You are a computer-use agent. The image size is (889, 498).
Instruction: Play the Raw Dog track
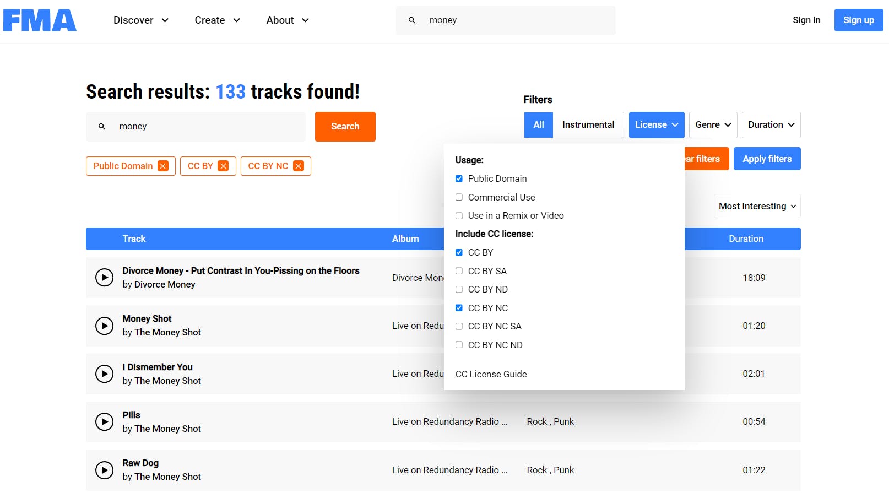[x=104, y=470]
